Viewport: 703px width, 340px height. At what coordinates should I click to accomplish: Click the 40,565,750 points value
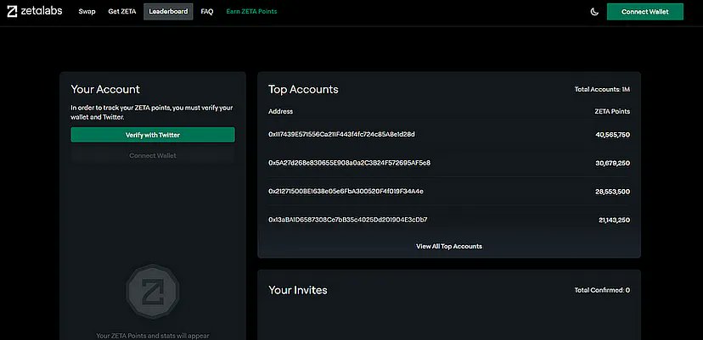coord(612,135)
